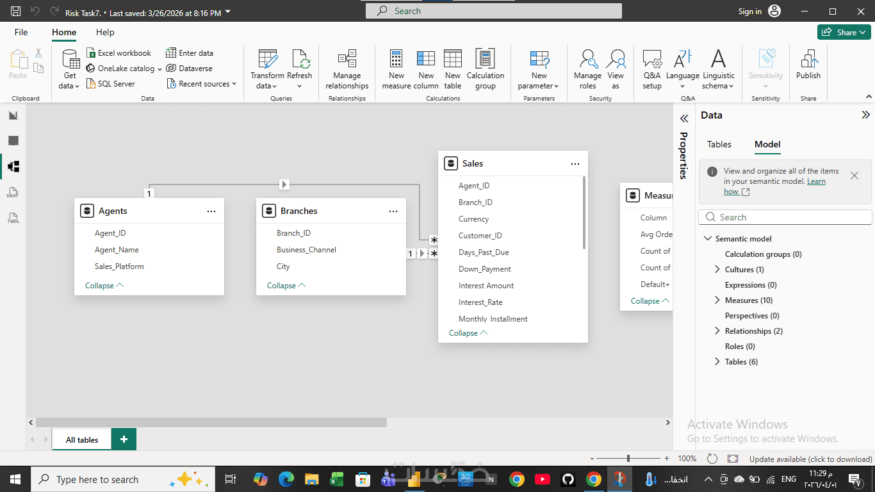Open TMDL view in sidebar
This screenshot has width=875, height=492.
click(x=13, y=218)
